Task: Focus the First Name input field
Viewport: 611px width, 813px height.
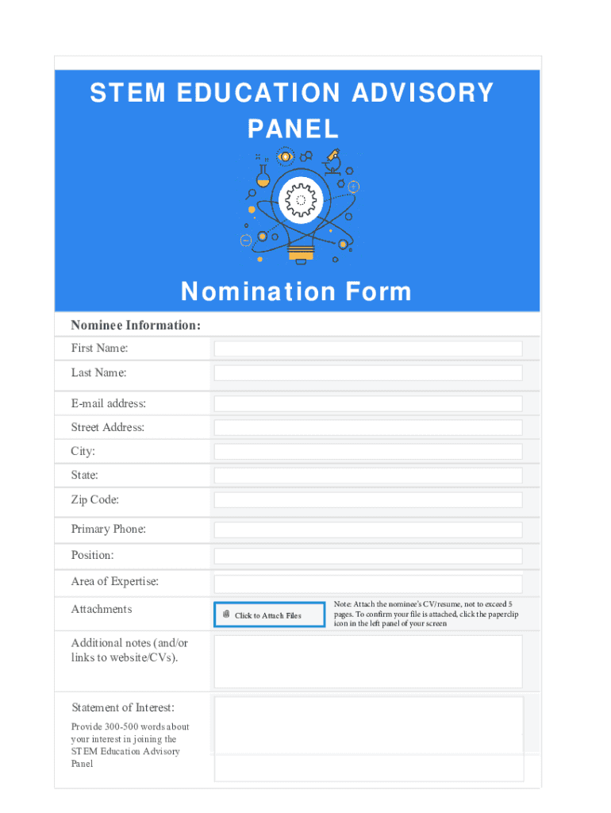Action: coord(368,349)
